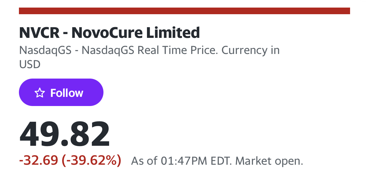
Task: Click the 49.82 stock price
Action: (x=65, y=135)
